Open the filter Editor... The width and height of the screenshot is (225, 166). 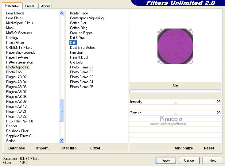(97, 148)
